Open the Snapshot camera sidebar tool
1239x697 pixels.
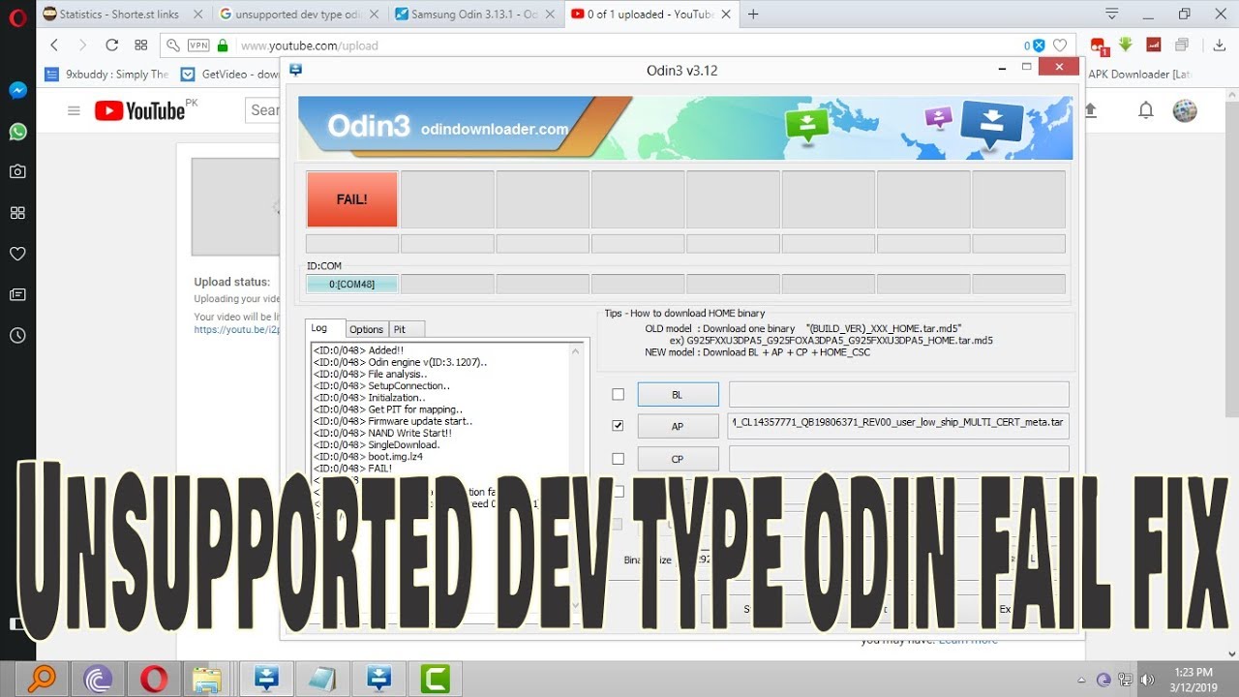click(x=17, y=171)
